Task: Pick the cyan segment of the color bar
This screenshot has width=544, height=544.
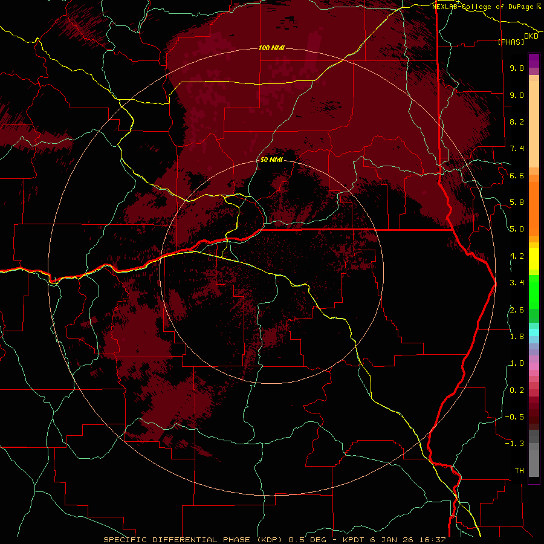Action: 534,332
